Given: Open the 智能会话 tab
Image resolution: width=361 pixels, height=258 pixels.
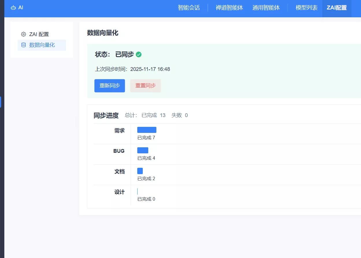Looking at the screenshot, I should (x=189, y=8).
